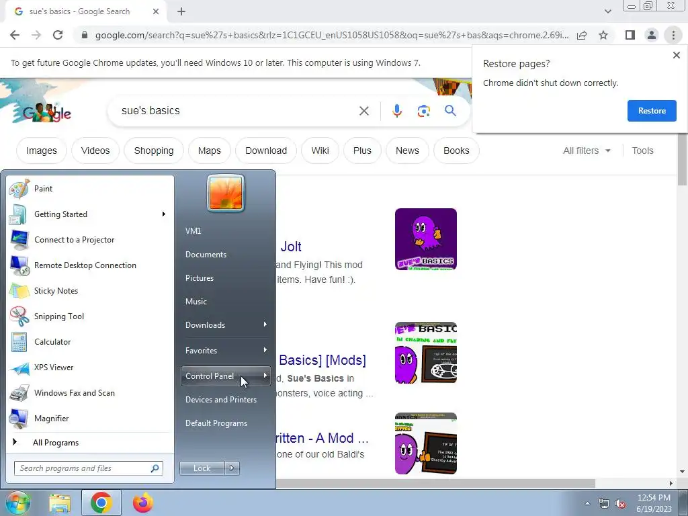Image resolution: width=688 pixels, height=516 pixels.
Task: Open the VM1 user folder
Action: point(226,231)
